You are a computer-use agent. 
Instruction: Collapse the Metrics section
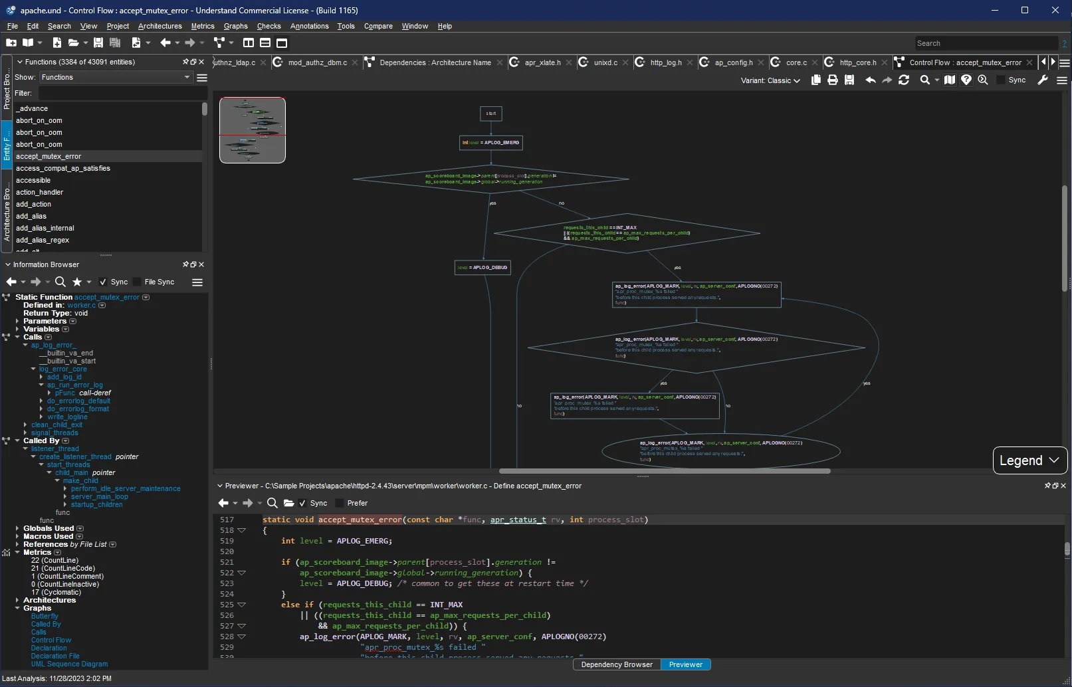[x=17, y=552]
